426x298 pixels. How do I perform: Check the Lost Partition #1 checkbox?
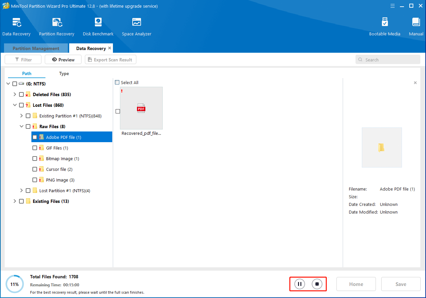28,191
